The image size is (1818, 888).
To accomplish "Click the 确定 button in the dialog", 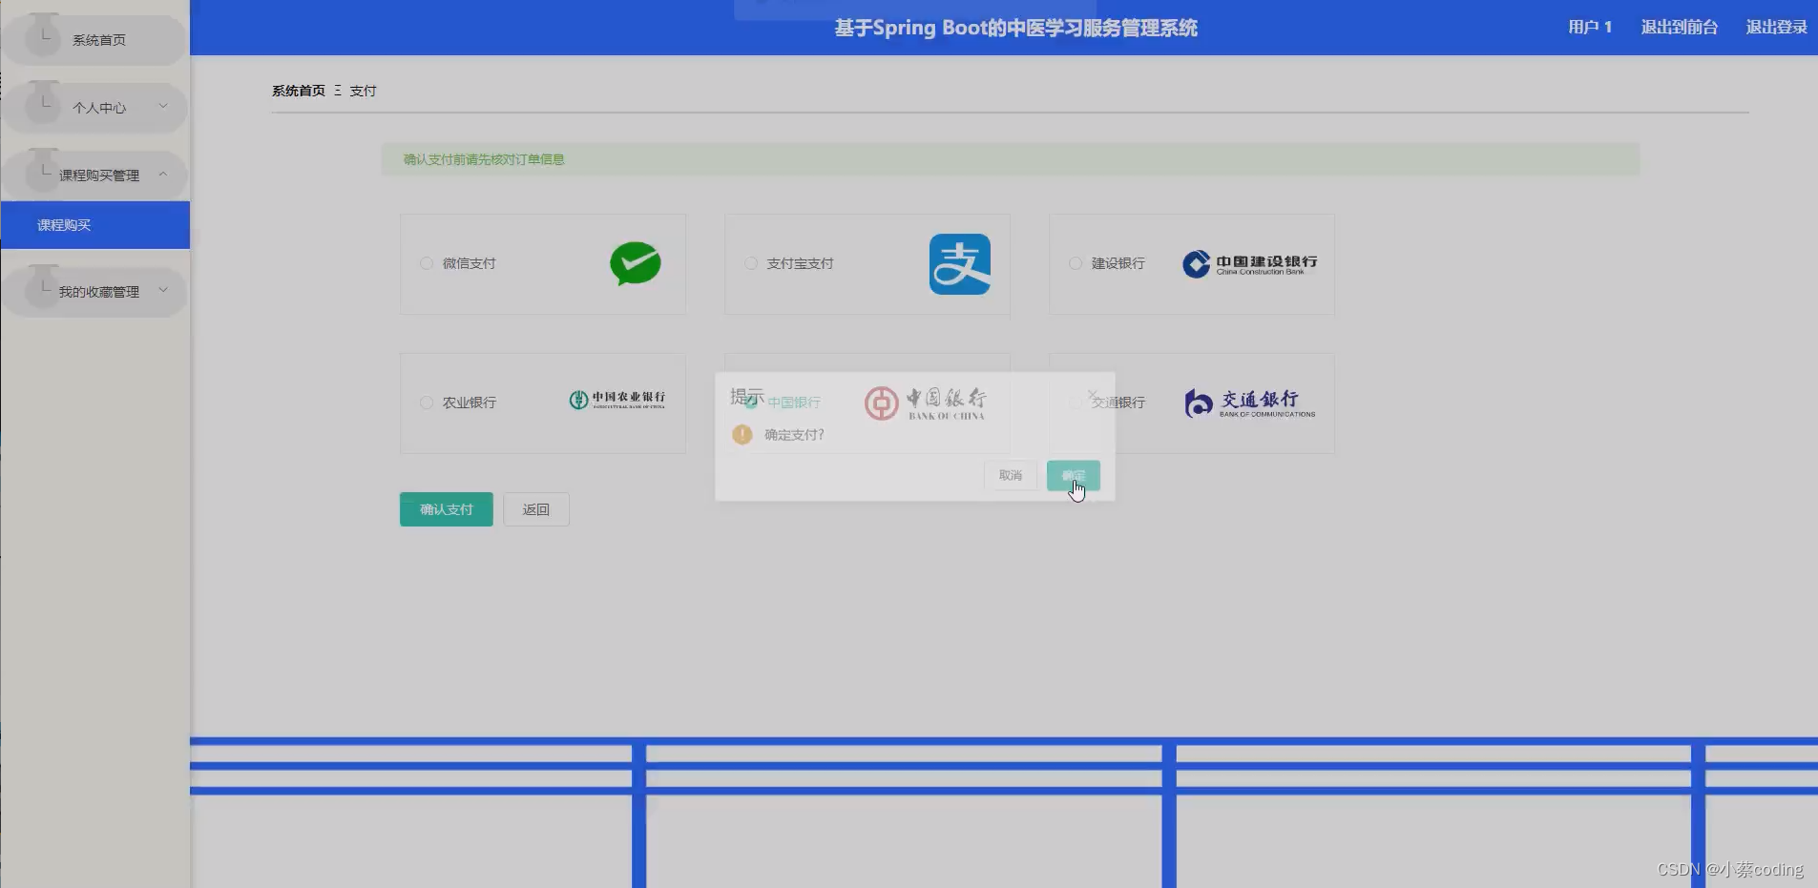I will tap(1074, 475).
